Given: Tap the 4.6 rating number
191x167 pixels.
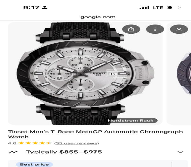Looking at the screenshot, I should [x=12, y=143].
